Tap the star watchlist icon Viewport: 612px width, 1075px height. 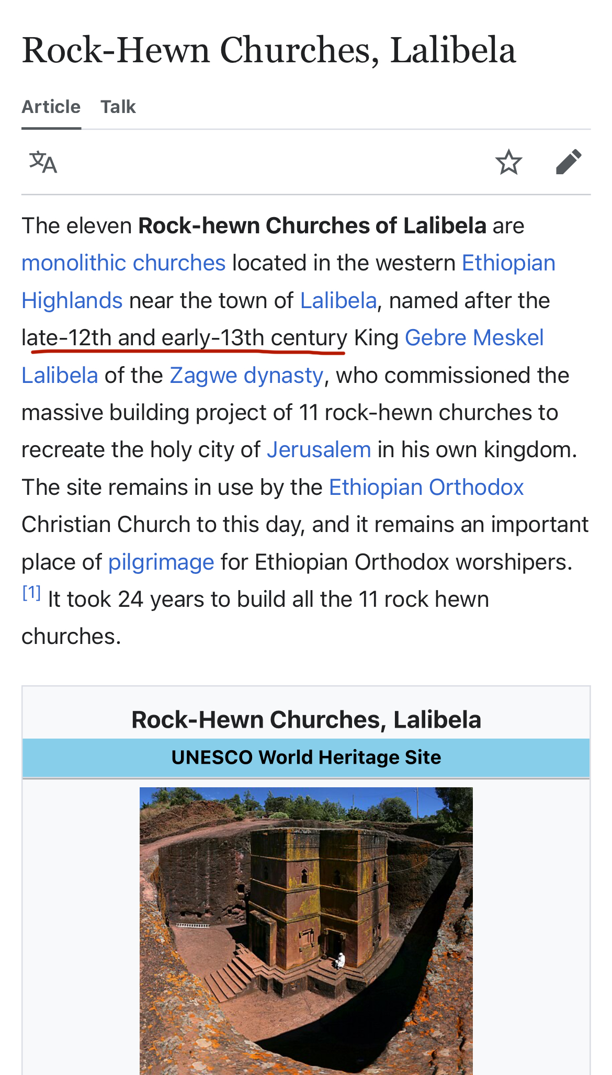click(x=508, y=162)
